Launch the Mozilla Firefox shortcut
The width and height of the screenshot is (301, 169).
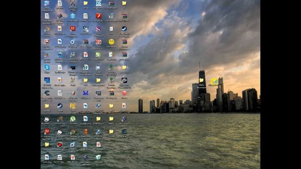coord(47,55)
